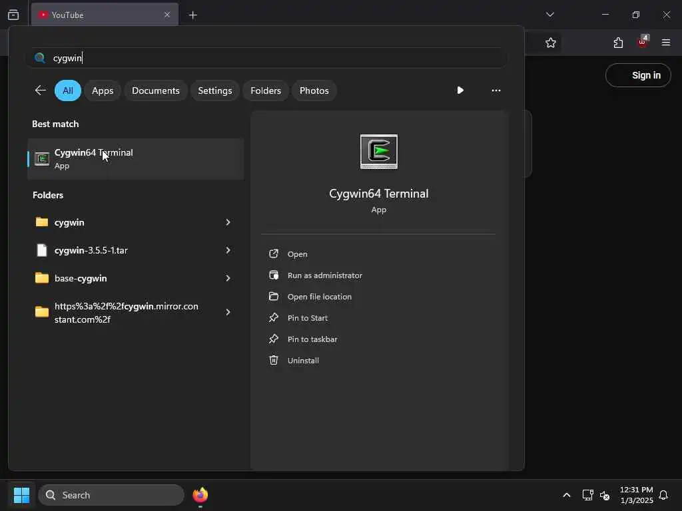Select the cygwin folder result name
The image size is (682, 511).
69,222
